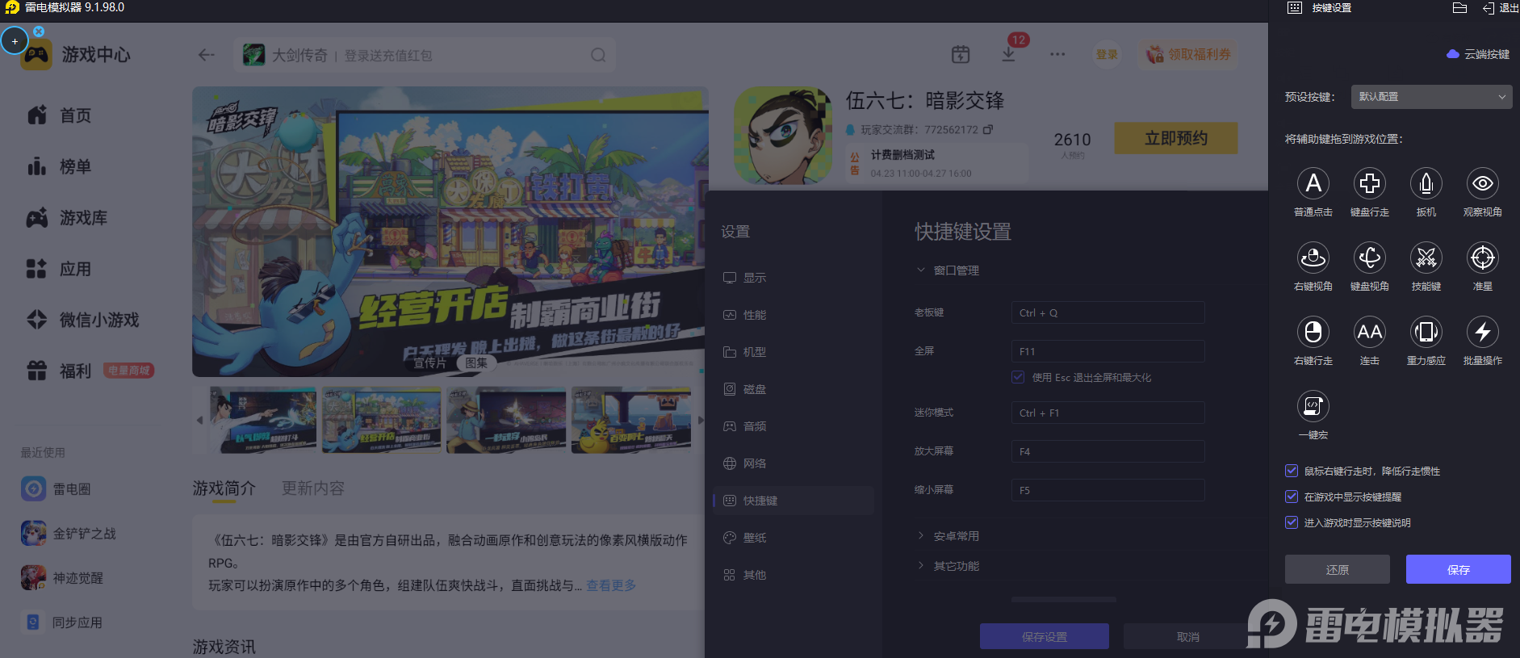1520x658 pixels.
Task: Open the 云端按键 cloud keymap
Action: 1478,54
